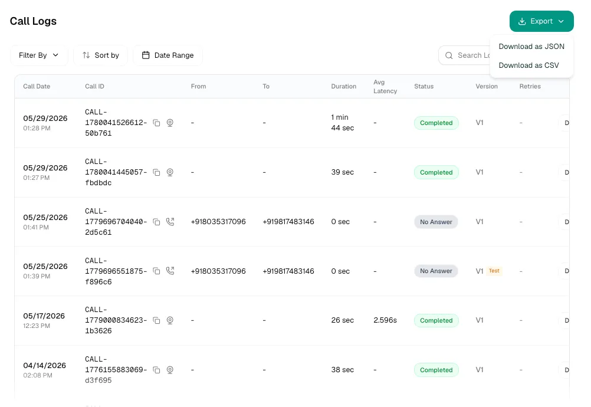
Task: Click the Call Date column header
Action: coord(37,86)
